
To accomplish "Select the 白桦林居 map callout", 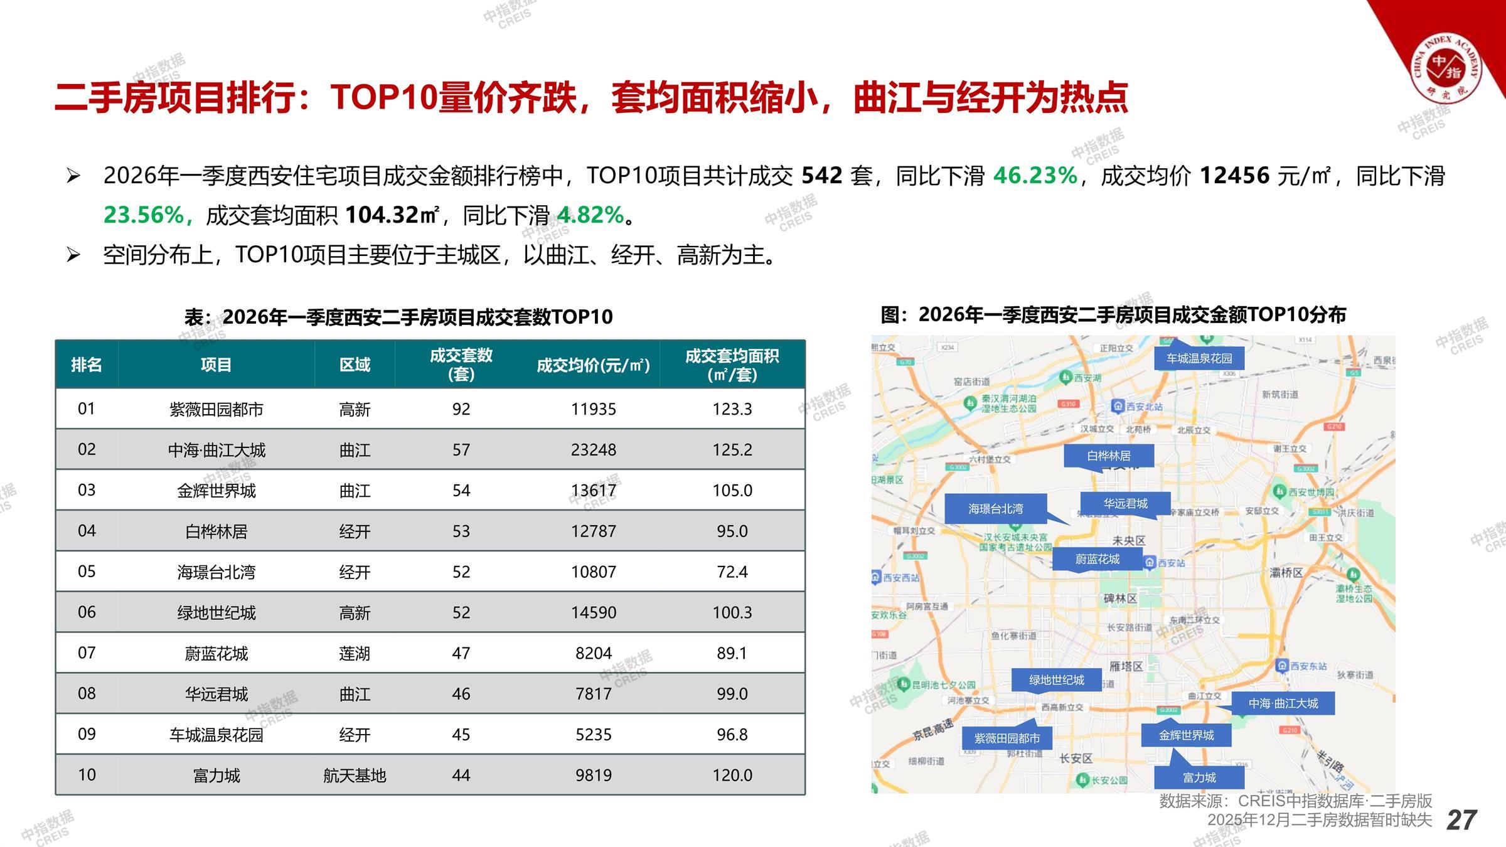I will 1108,455.
